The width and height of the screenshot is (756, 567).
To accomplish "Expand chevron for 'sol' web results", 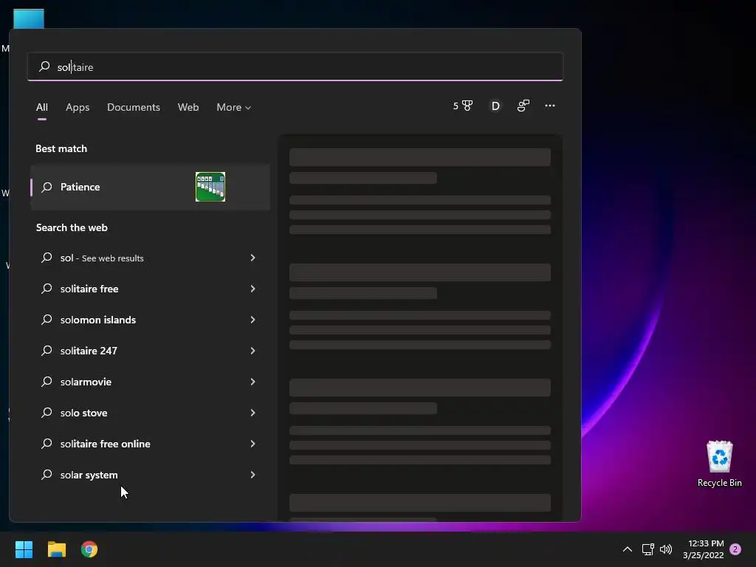I will coord(252,258).
